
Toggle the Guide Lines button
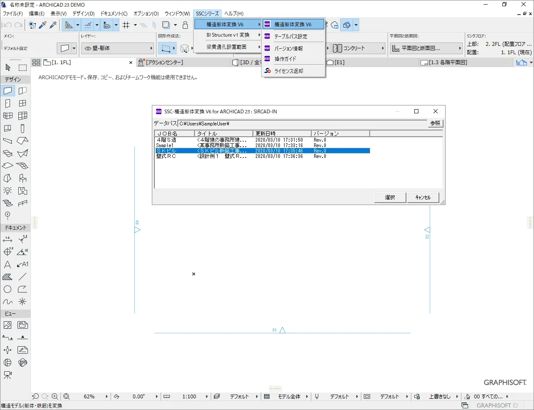coord(69,25)
